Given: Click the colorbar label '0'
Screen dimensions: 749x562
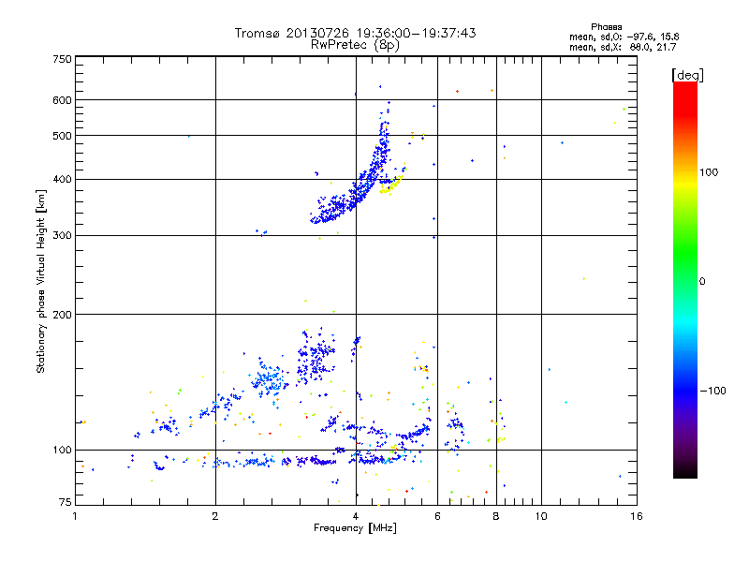Looking at the screenshot, I should pyautogui.click(x=701, y=282).
